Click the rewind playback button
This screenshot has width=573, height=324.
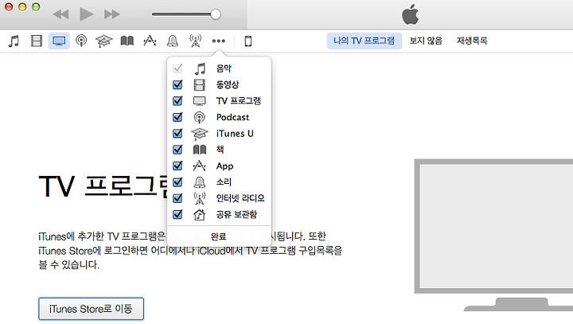click(60, 14)
